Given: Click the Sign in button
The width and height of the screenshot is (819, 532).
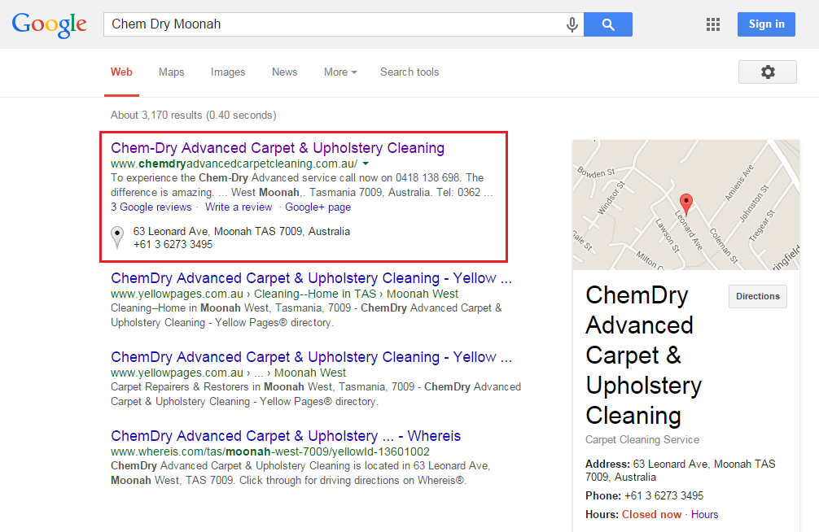Looking at the screenshot, I should [x=766, y=24].
